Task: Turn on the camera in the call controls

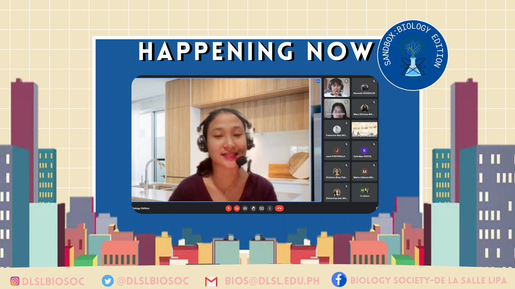Action: pos(237,209)
